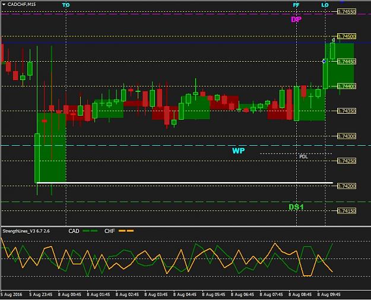Click the blue diamond trade marker

coord(324,62)
